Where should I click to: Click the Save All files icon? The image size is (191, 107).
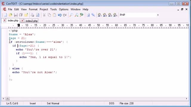click(x=21, y=15)
